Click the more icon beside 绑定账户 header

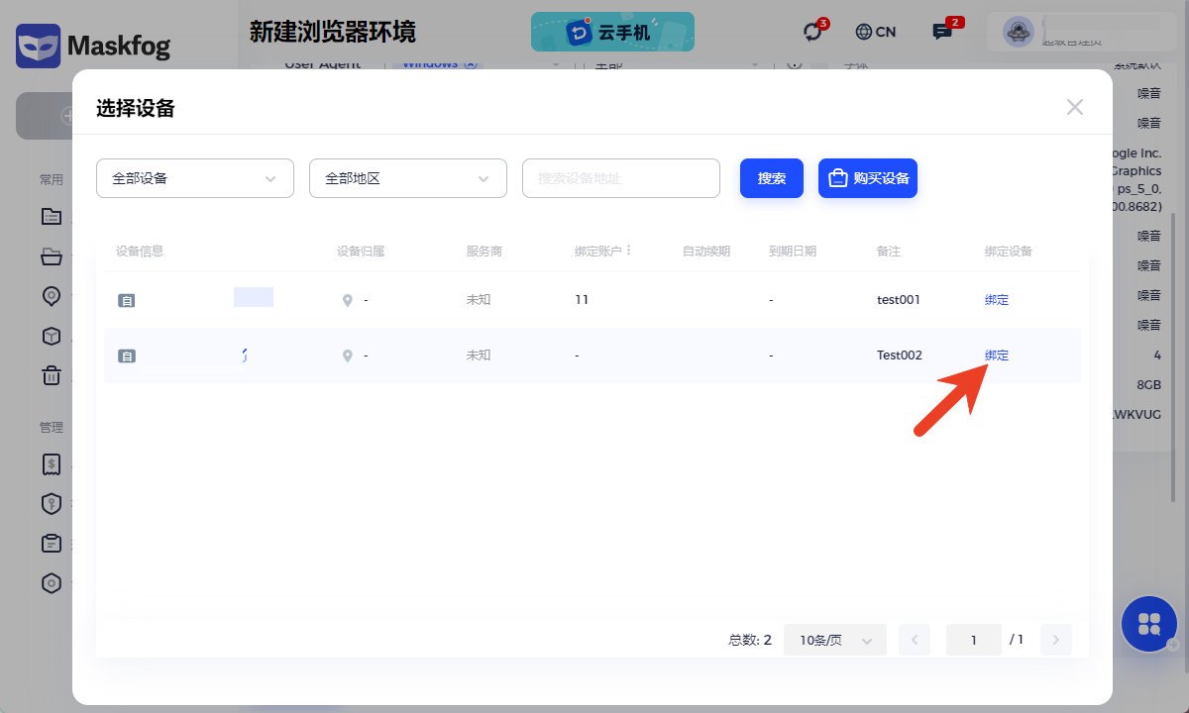pos(629,251)
